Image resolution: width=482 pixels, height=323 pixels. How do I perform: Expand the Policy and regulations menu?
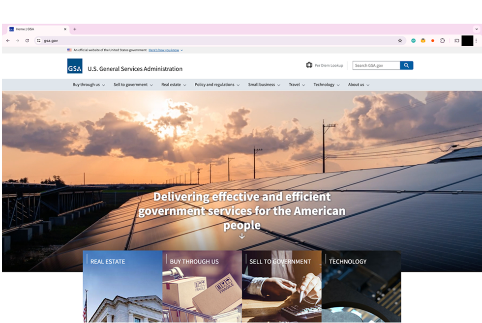coord(217,85)
